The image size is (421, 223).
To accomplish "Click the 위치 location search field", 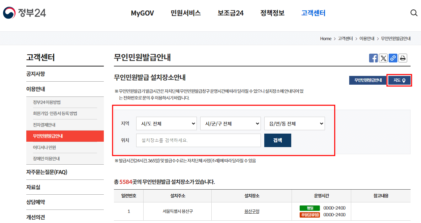I will coord(198,140).
